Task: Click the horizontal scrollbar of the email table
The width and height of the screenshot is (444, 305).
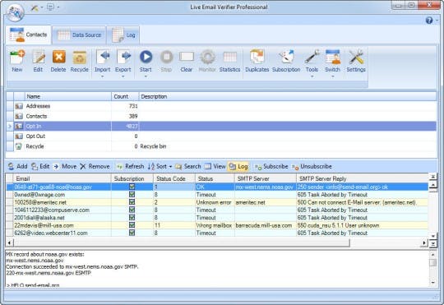Action: coord(182,243)
